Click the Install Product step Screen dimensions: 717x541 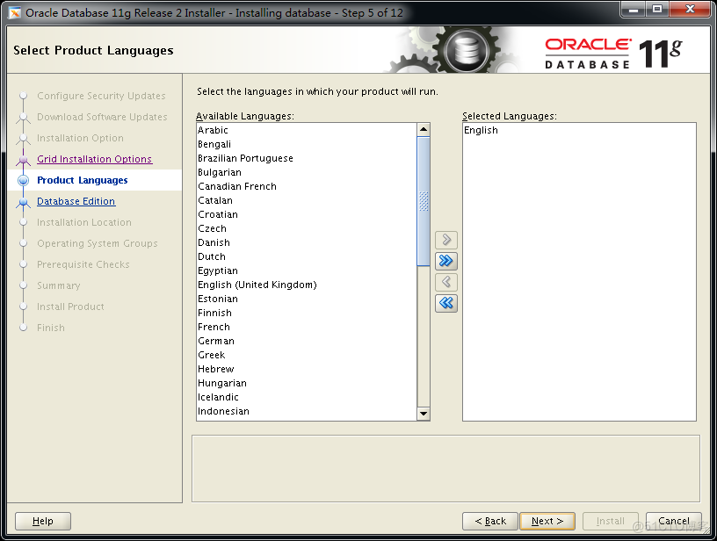coord(70,307)
